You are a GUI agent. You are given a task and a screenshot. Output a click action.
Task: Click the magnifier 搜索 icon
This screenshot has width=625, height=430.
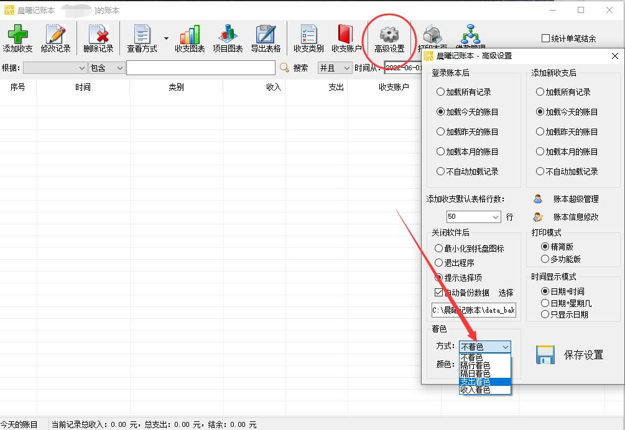pos(284,68)
